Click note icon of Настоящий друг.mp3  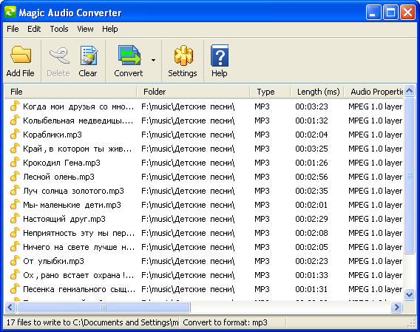15,218
